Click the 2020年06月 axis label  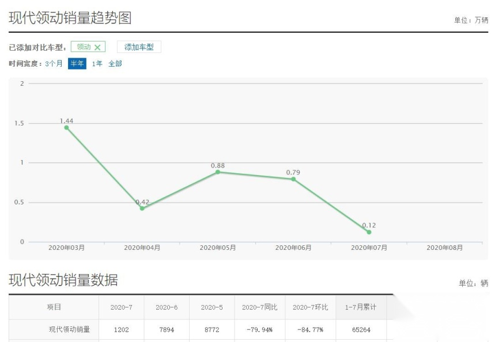coord(293,248)
